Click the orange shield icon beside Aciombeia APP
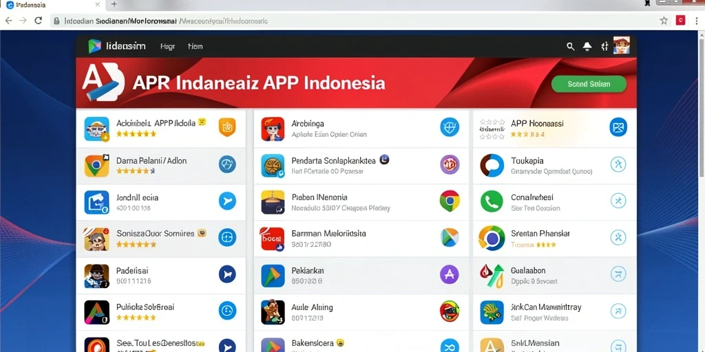 [x=227, y=127]
